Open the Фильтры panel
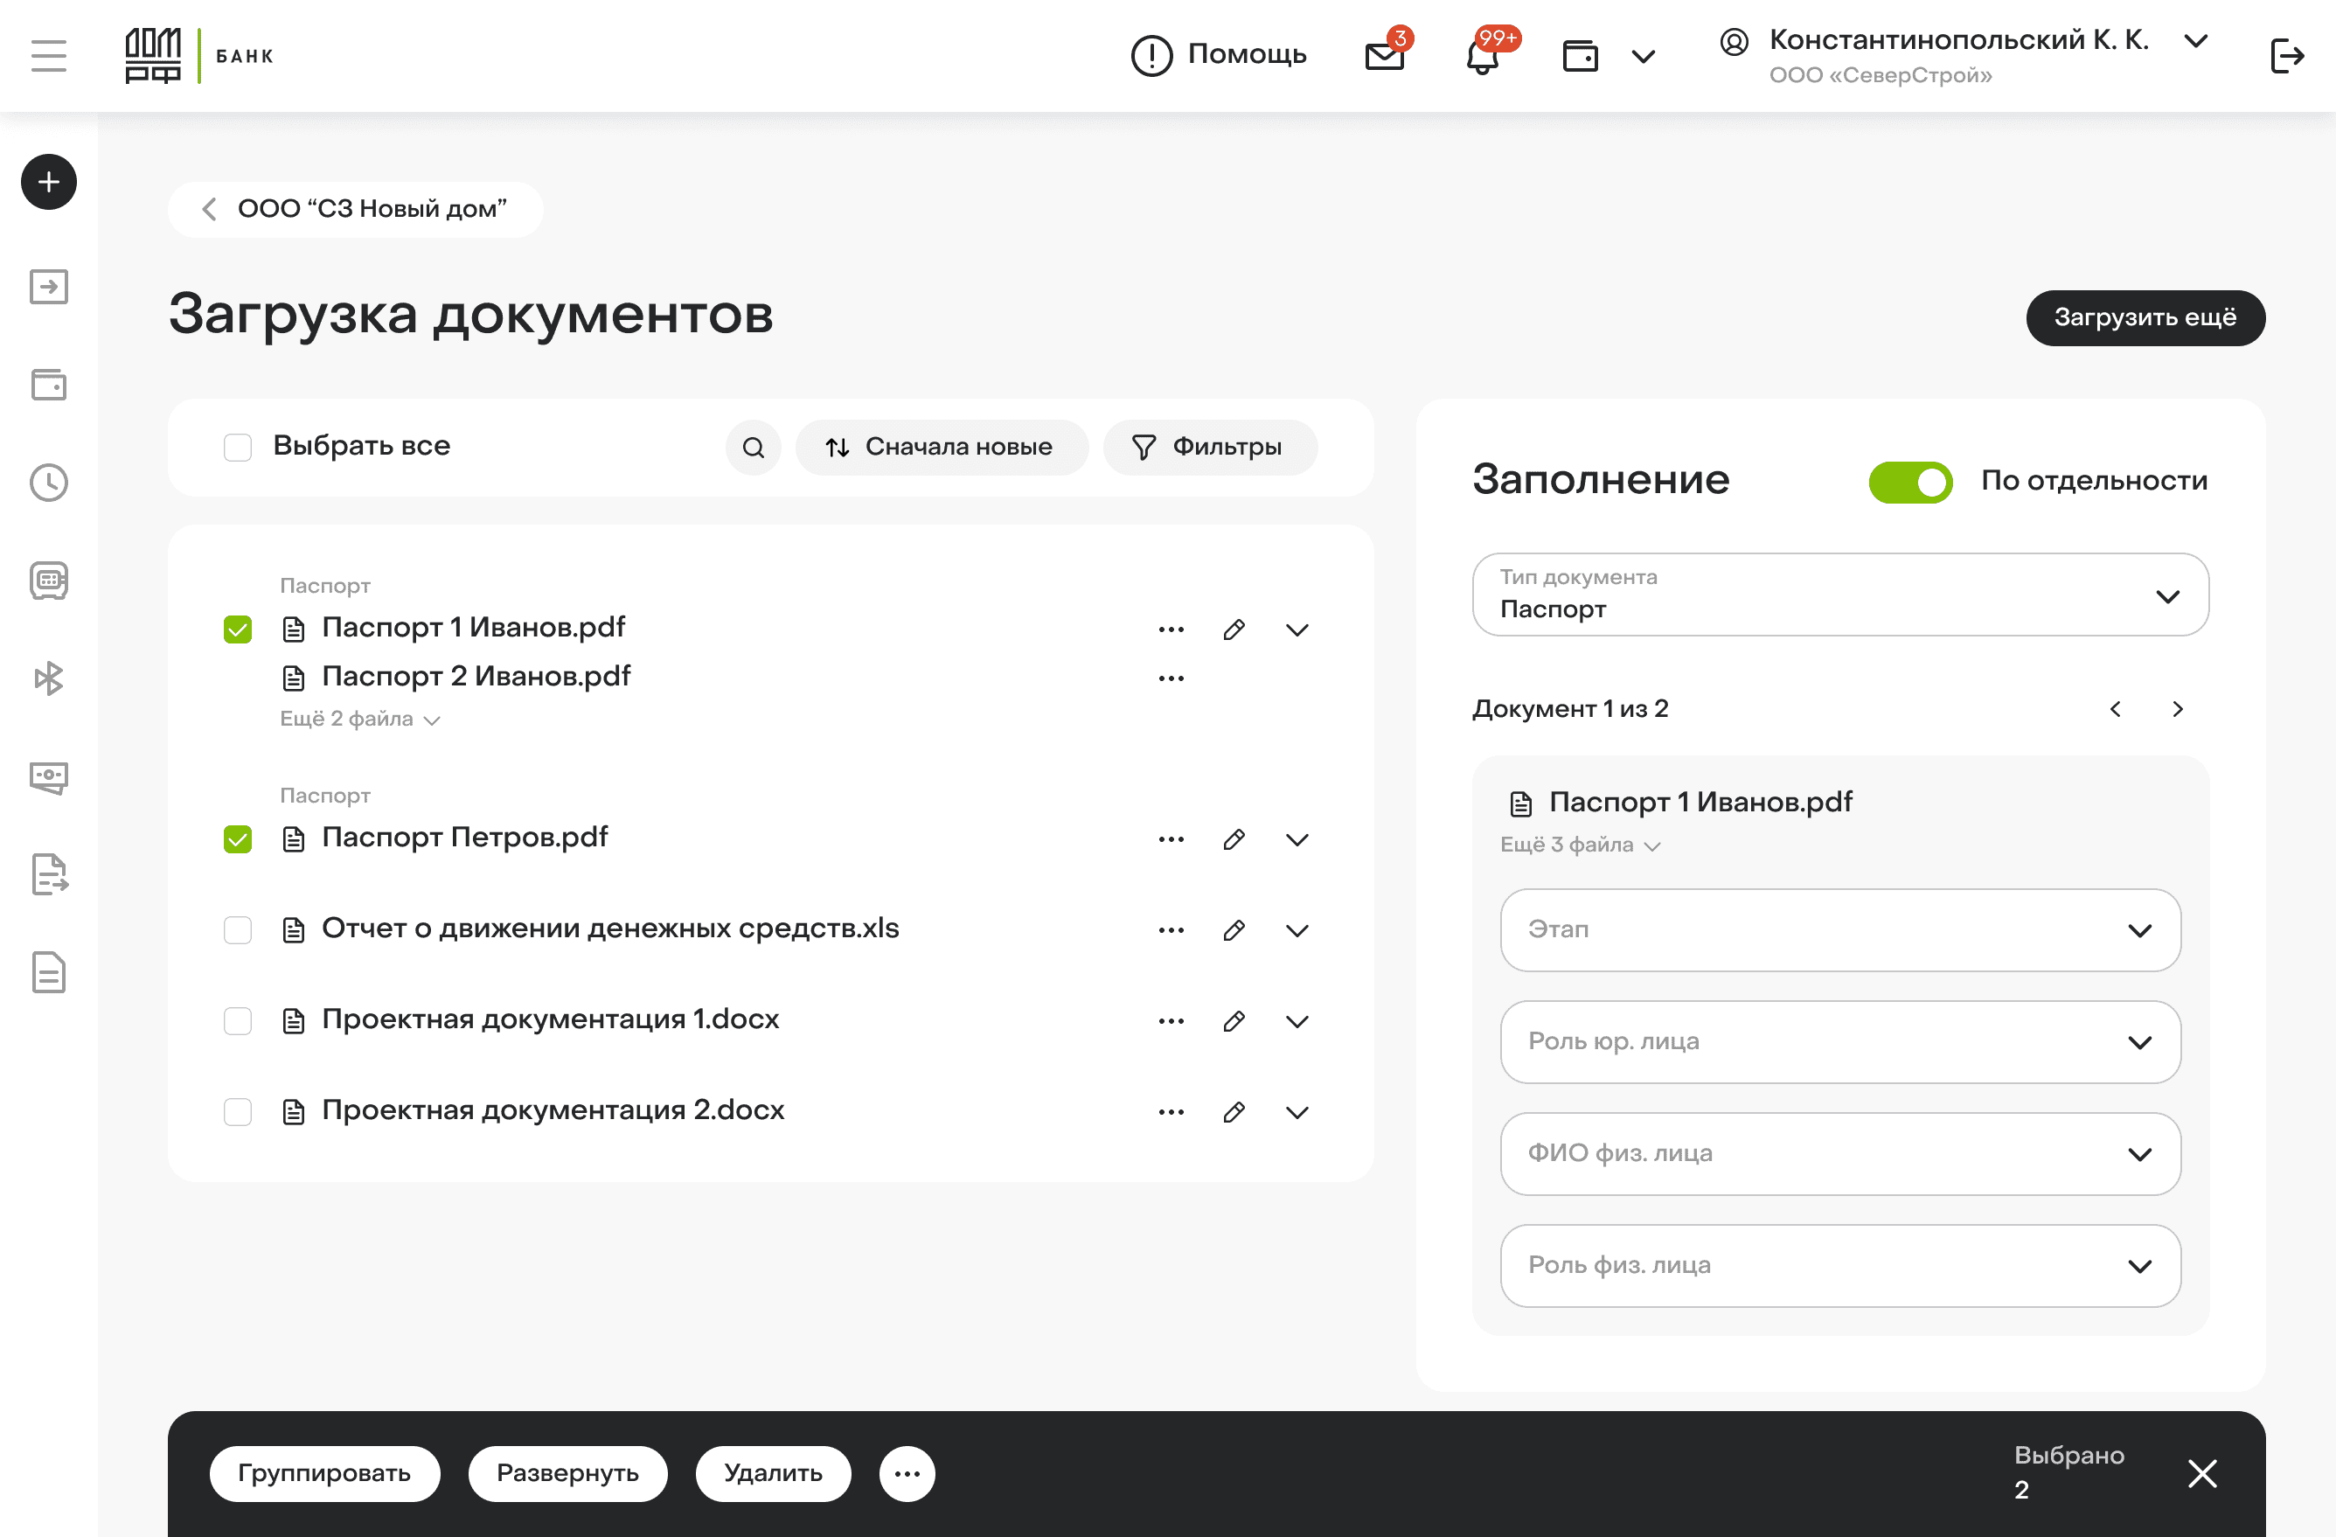The width and height of the screenshot is (2336, 1537). [1209, 448]
